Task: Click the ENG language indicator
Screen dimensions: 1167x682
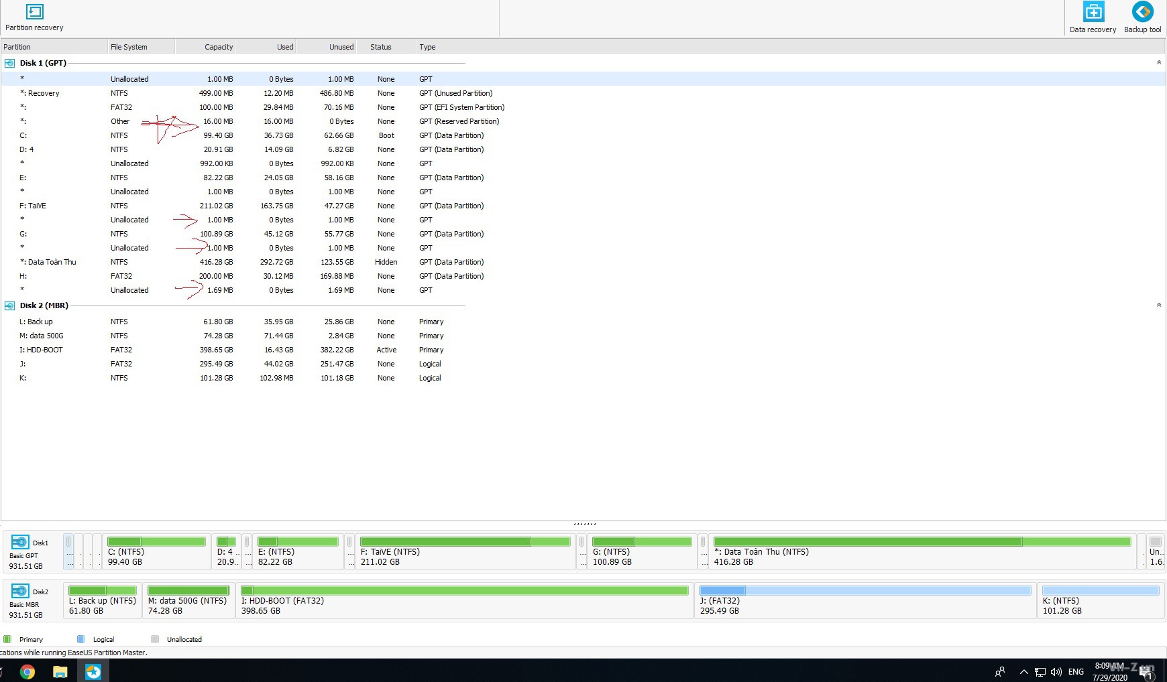Action: [x=1076, y=671]
